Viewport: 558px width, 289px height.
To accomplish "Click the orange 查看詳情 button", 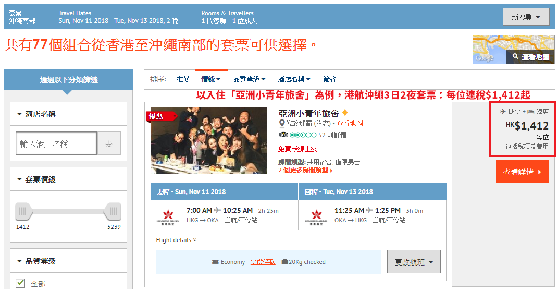I will coord(523,172).
